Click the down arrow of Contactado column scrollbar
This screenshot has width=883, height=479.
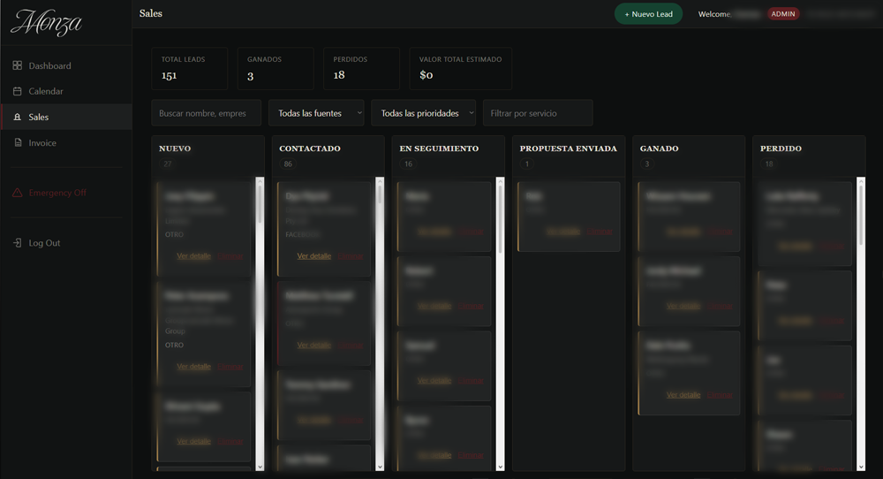pos(380,467)
